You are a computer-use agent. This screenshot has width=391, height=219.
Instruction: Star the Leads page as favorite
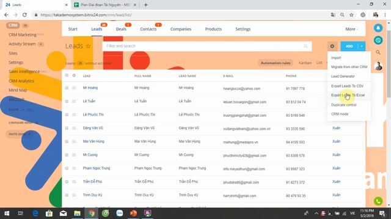pyautogui.click(x=88, y=46)
